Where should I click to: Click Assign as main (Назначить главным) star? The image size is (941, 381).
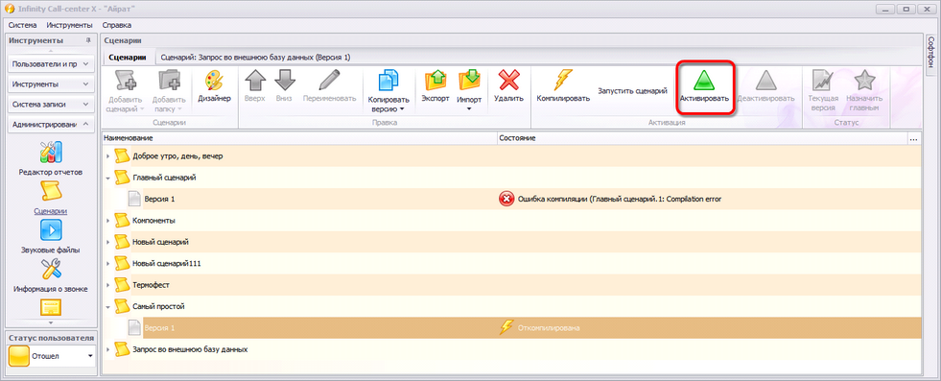(x=864, y=81)
